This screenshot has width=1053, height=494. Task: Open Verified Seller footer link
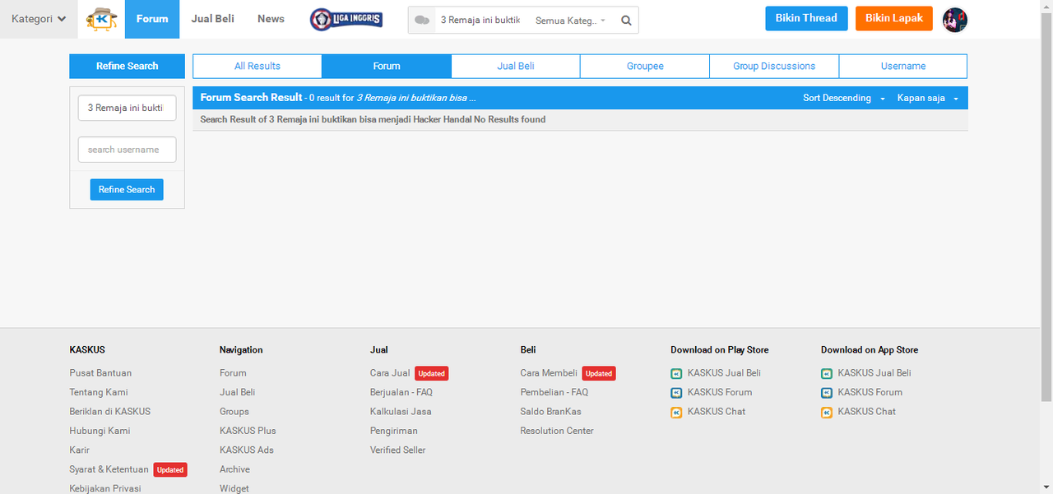(398, 450)
